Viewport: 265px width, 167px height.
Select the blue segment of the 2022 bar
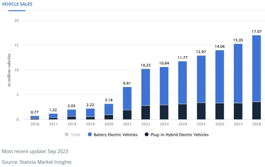click(145, 87)
